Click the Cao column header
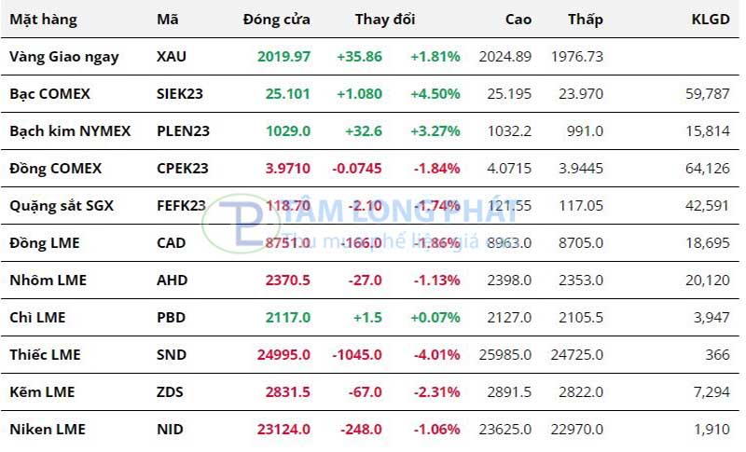This screenshot has height=452, width=746. coord(518,20)
